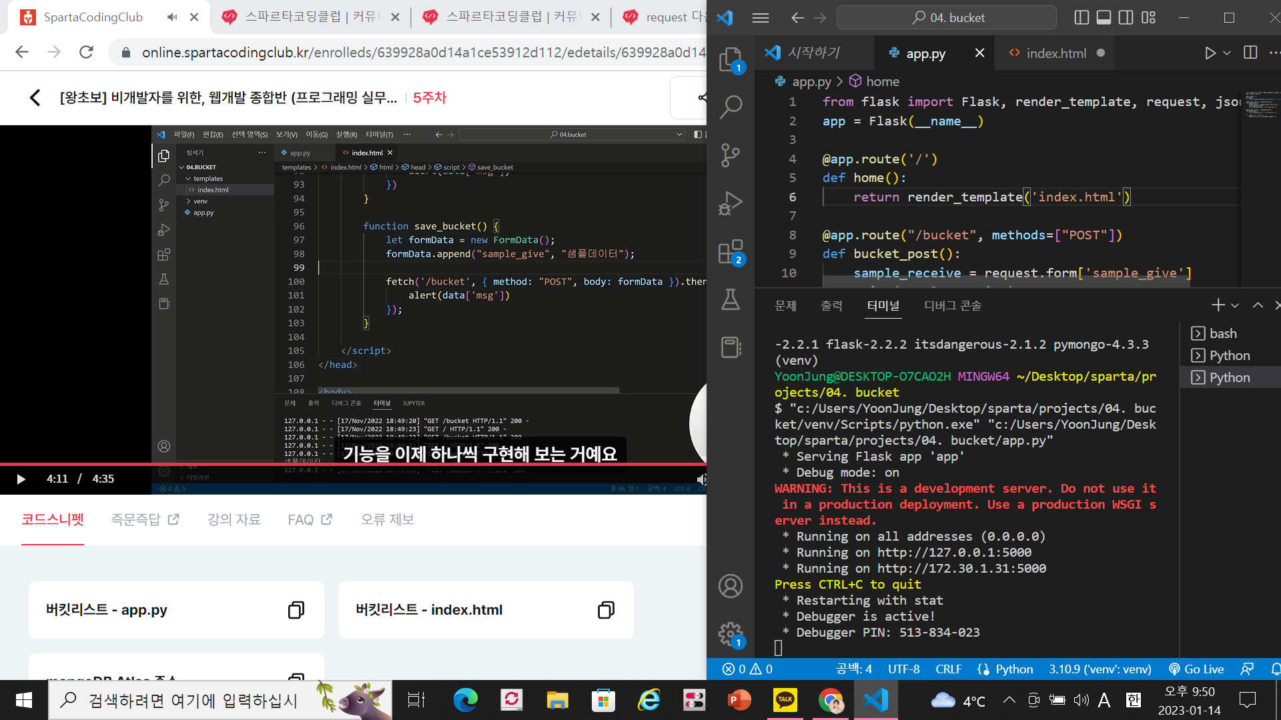Open the Testing flask icon in VS Code

coord(731,299)
